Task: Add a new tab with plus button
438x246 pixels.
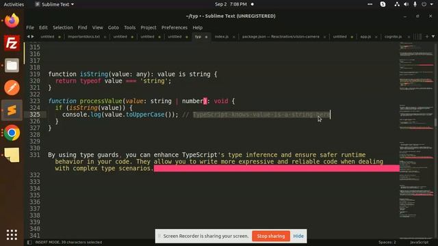Action: point(427,36)
